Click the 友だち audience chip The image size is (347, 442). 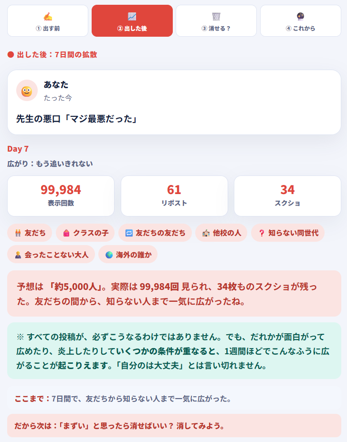pyautogui.click(x=30, y=233)
